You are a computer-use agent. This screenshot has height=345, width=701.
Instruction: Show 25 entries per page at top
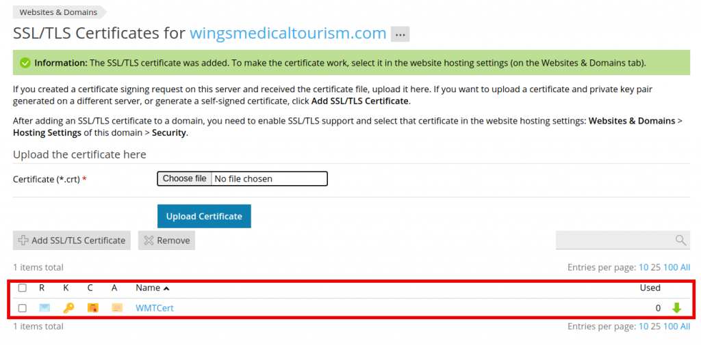656,267
